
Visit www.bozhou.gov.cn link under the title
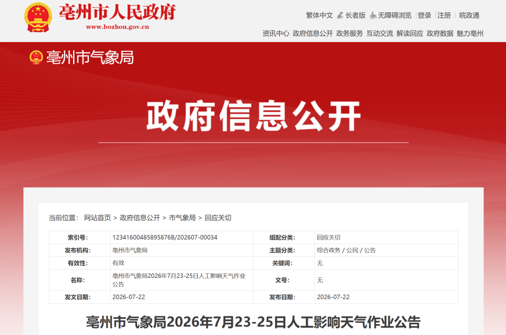(x=118, y=27)
